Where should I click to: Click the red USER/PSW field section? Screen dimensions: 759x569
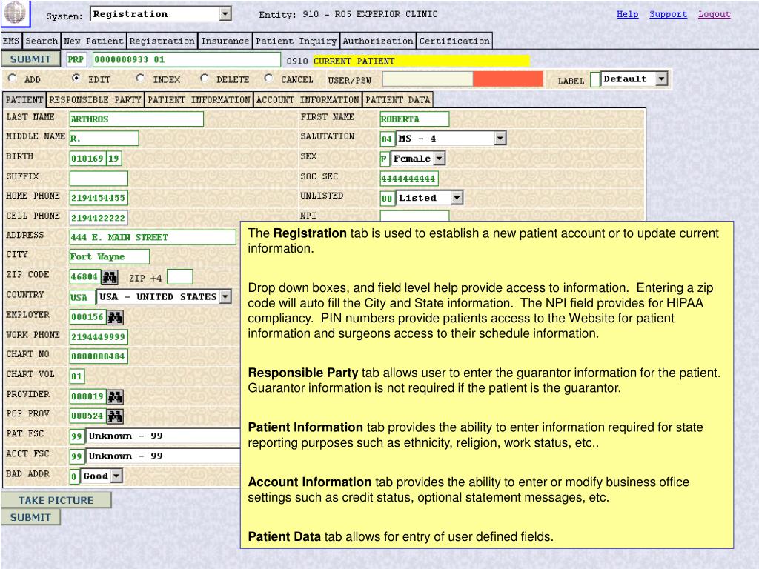click(508, 79)
